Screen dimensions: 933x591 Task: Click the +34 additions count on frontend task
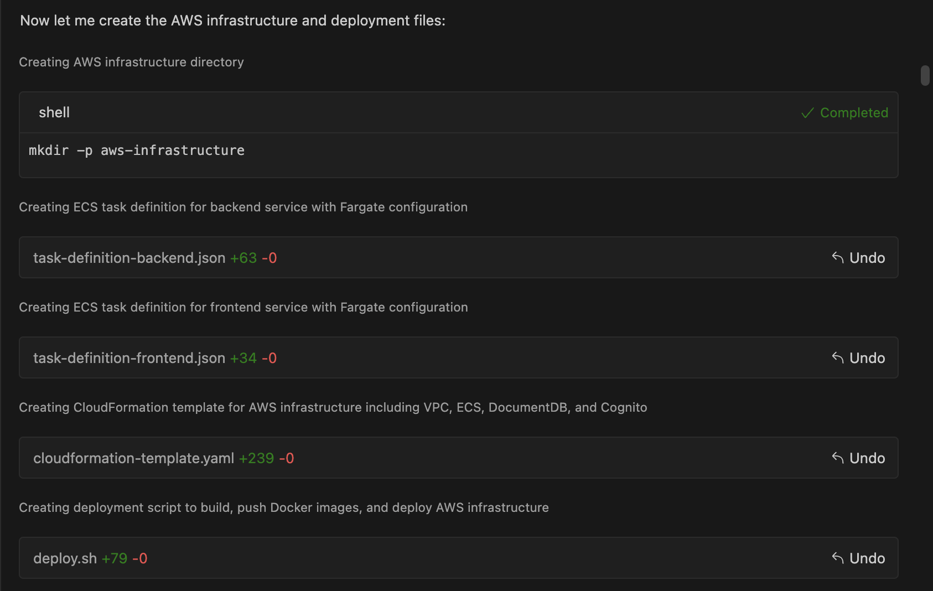tap(243, 358)
